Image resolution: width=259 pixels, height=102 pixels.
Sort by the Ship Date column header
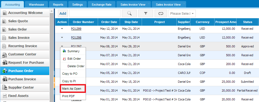tap(131, 22)
